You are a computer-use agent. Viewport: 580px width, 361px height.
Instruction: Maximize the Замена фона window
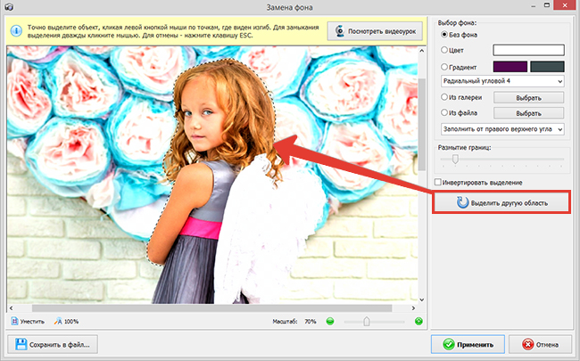547,4
